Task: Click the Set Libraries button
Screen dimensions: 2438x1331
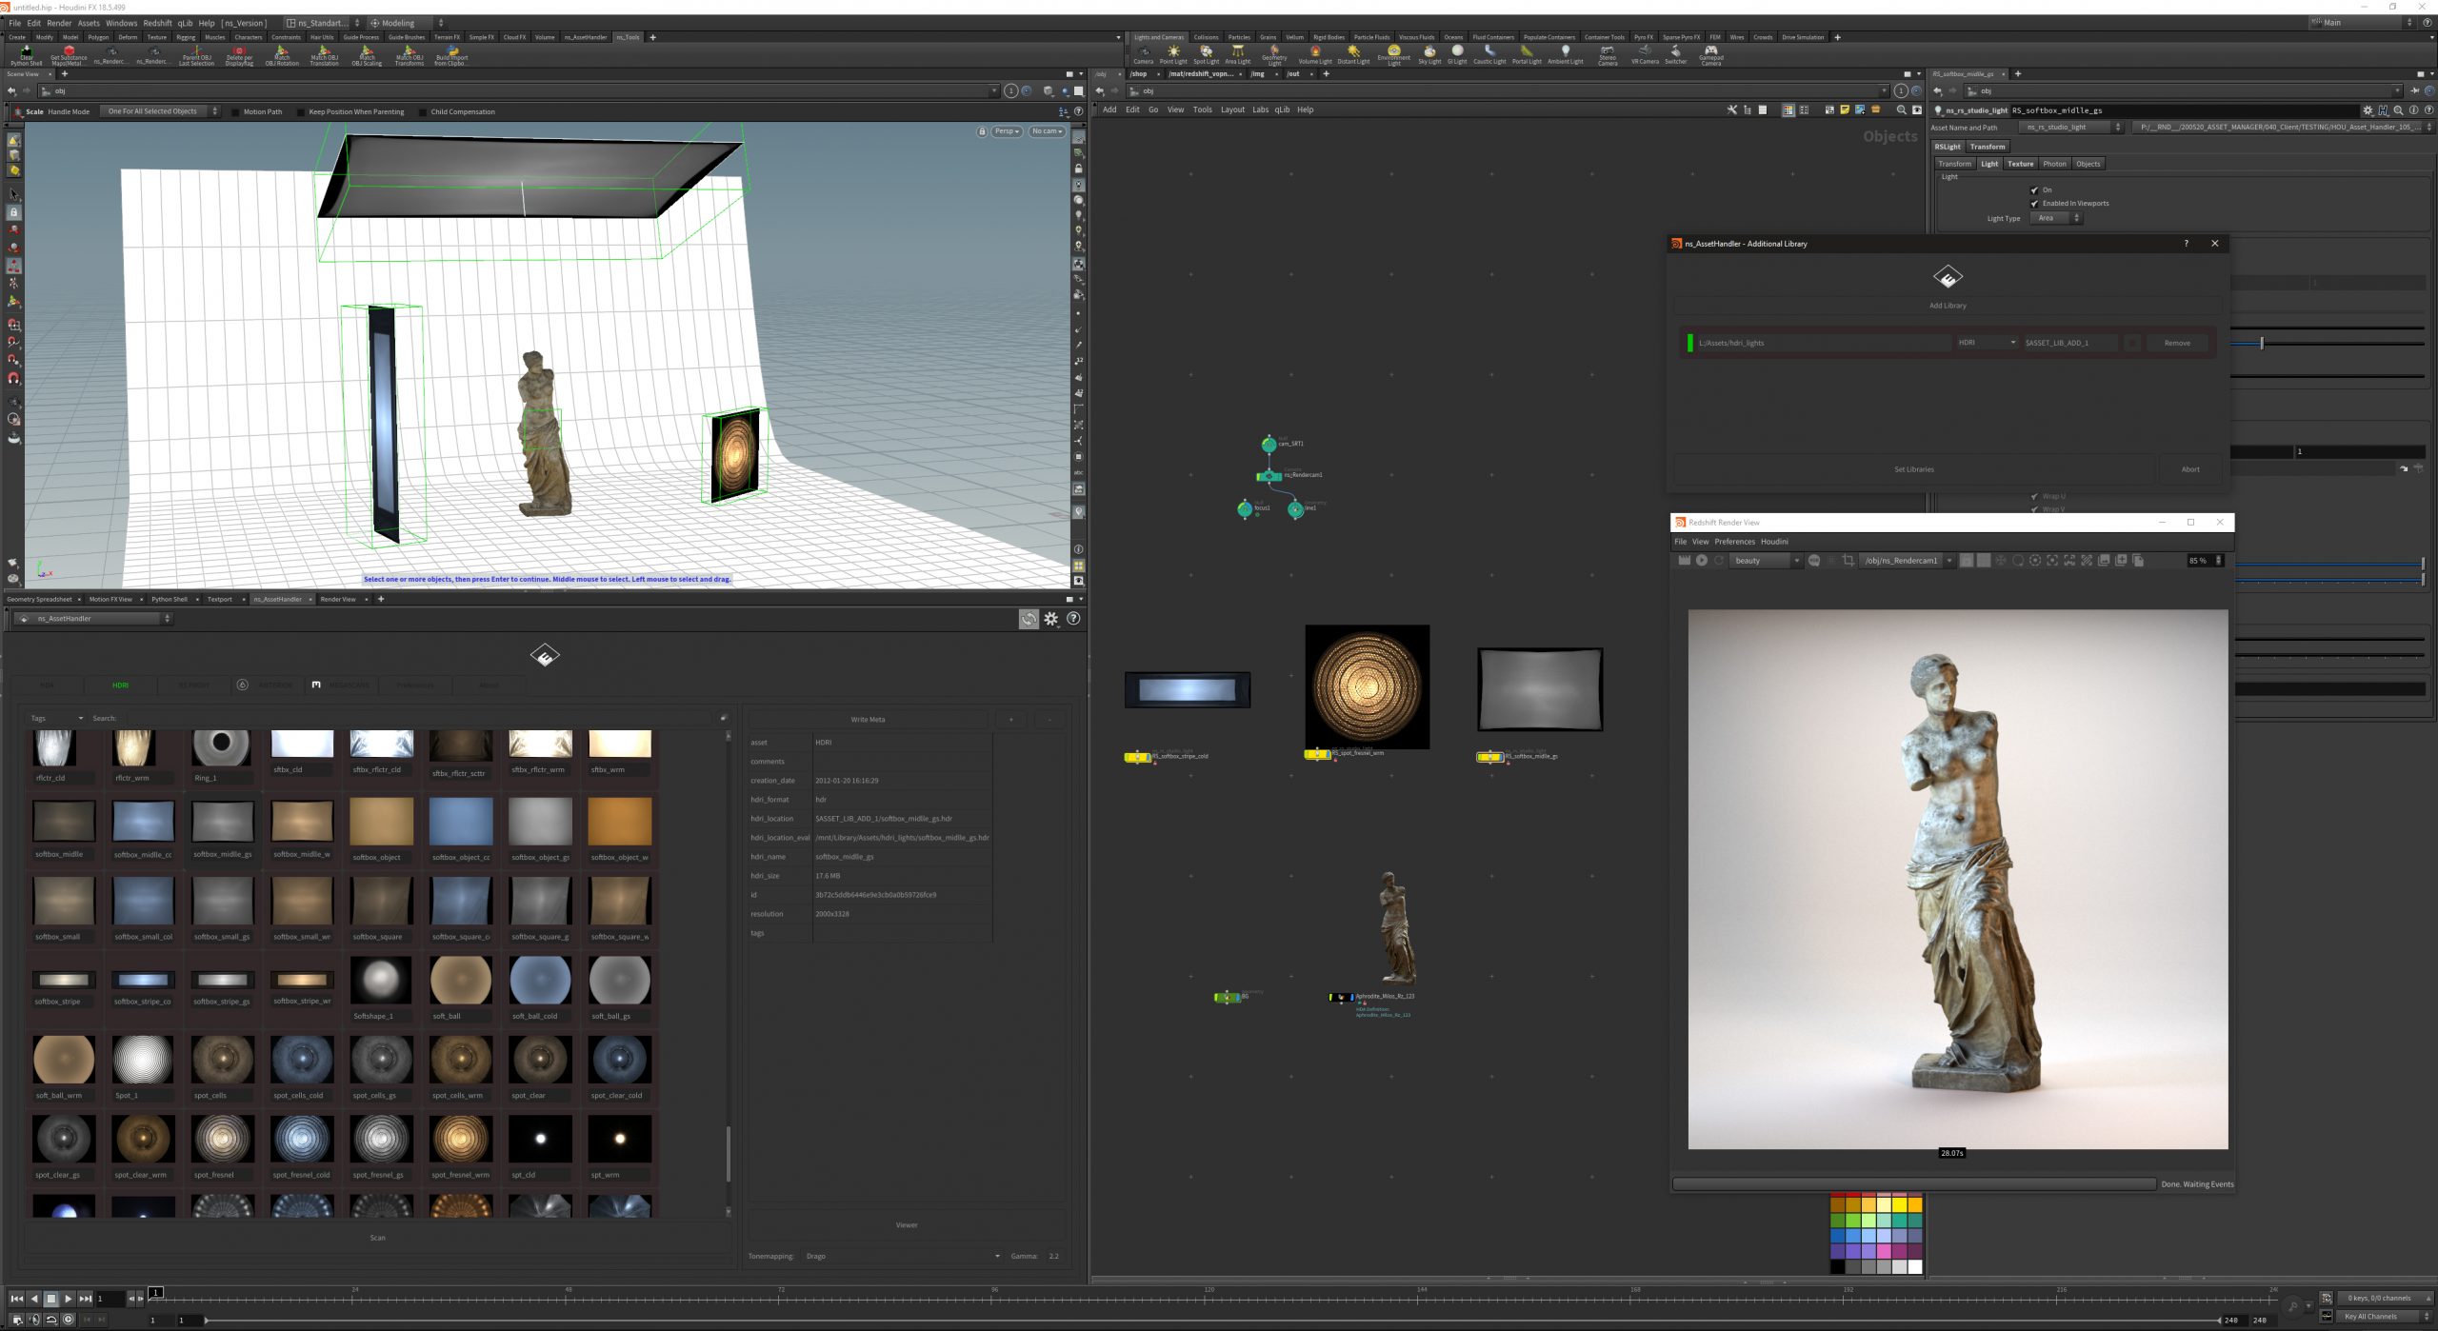Action: 1913,469
